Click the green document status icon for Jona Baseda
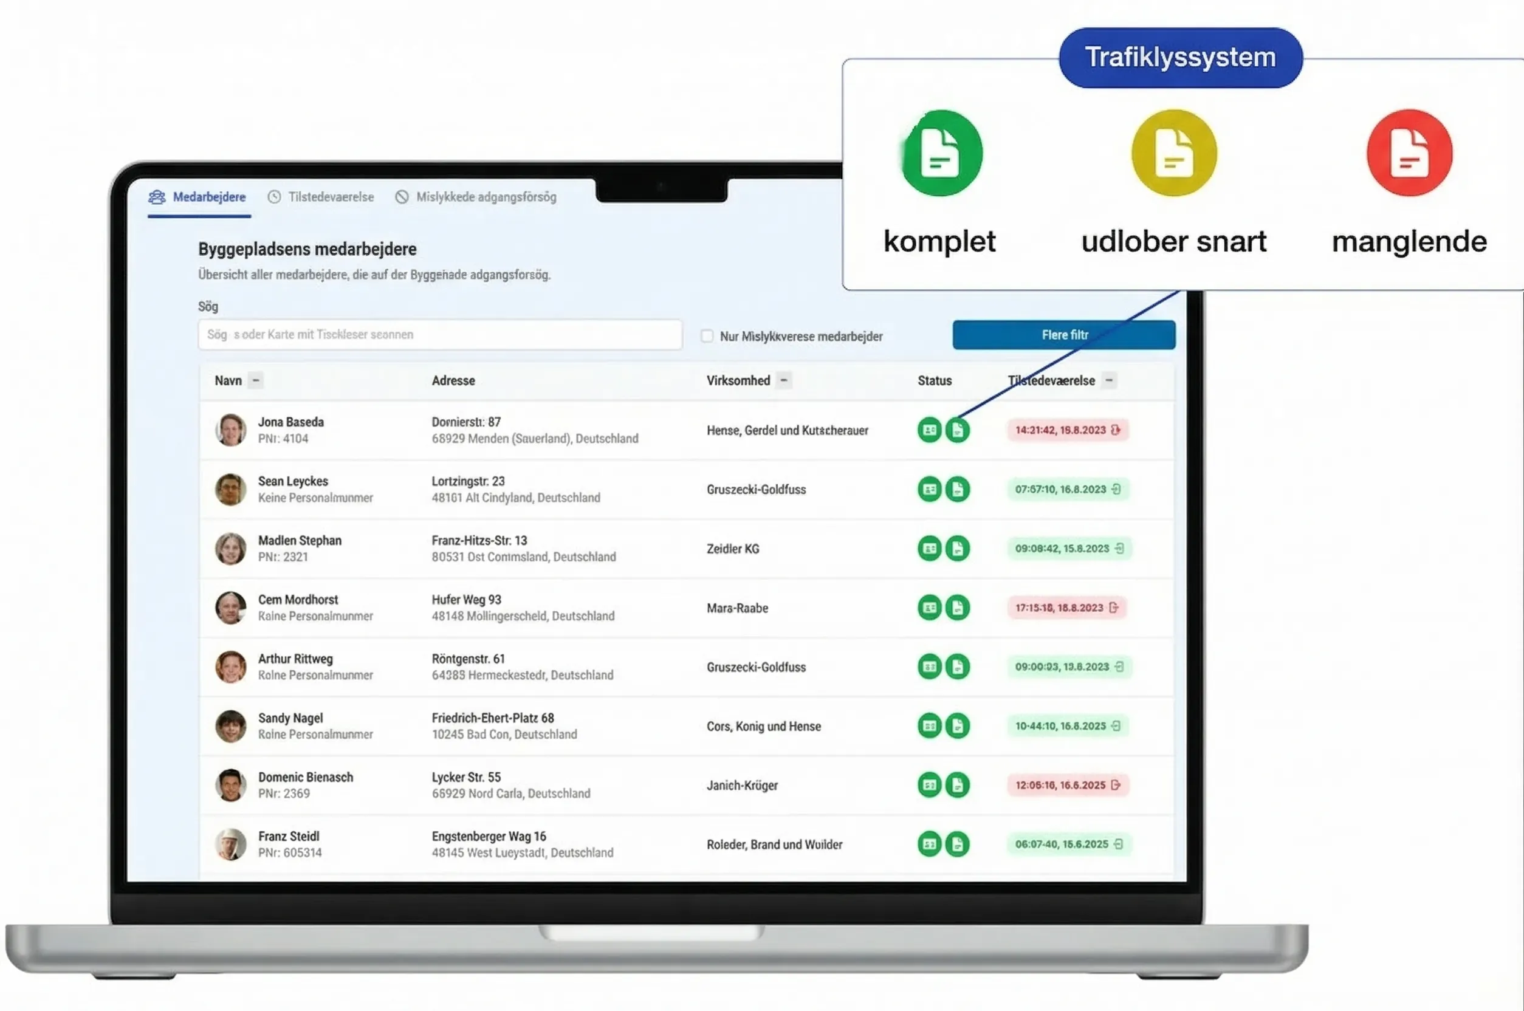The width and height of the screenshot is (1524, 1011). [x=958, y=430]
